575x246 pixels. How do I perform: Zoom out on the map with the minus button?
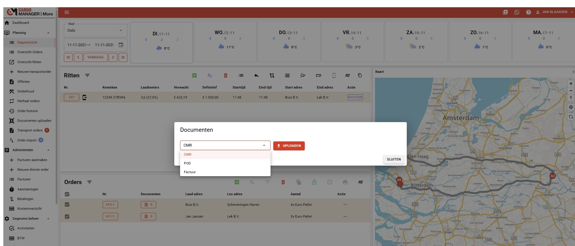click(x=571, y=91)
